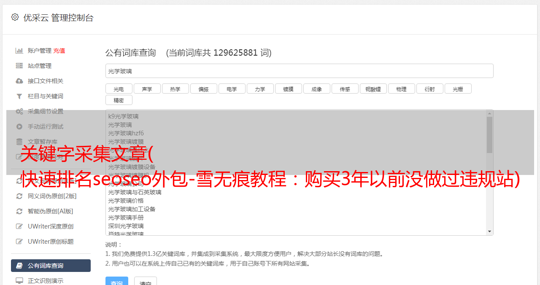
Task: Select the 热学 tag button
Action: (x=175, y=89)
